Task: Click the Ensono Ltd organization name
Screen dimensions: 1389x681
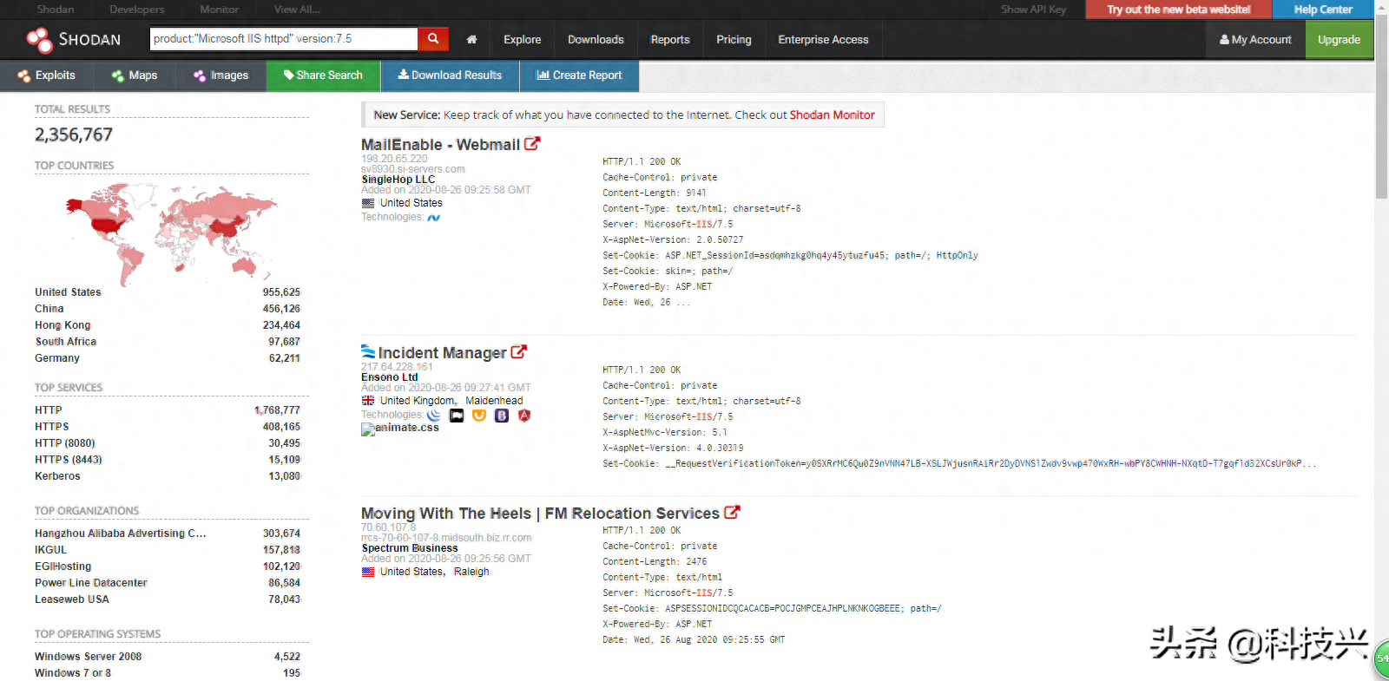Action: (390, 377)
